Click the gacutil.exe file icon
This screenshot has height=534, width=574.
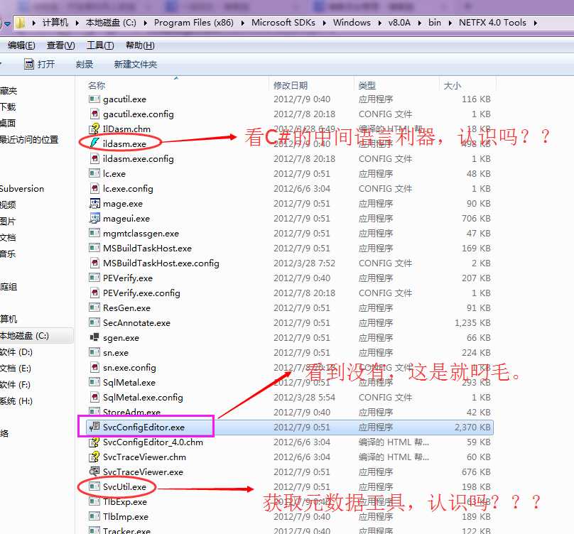94,99
